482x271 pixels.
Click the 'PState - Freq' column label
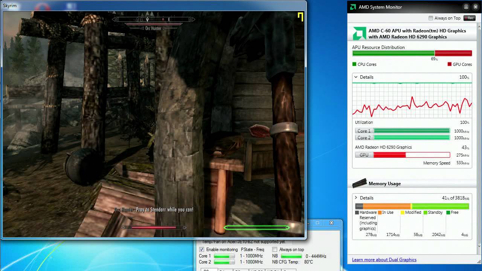click(252, 250)
